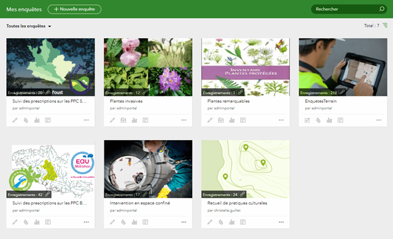Click pencil icon for Suivi des prescriptions PPC S
The height and width of the screenshot is (239, 393).
pyautogui.click(x=15, y=120)
